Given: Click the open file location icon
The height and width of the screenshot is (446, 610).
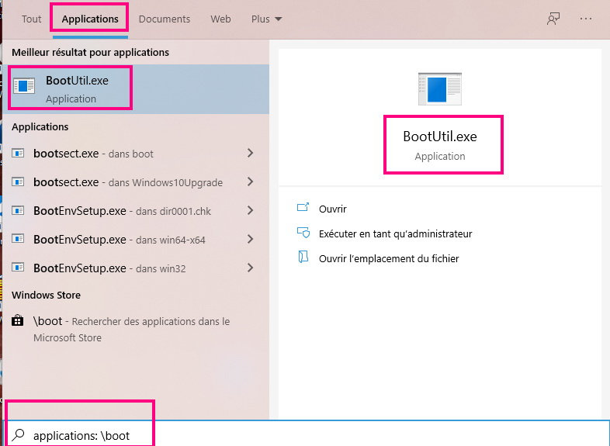Looking at the screenshot, I should pyautogui.click(x=303, y=258).
